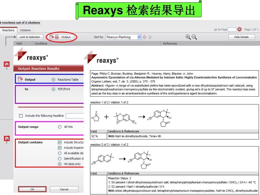
Task: Click 'Reaction Steps: 2' text
Action: (120, 178)
